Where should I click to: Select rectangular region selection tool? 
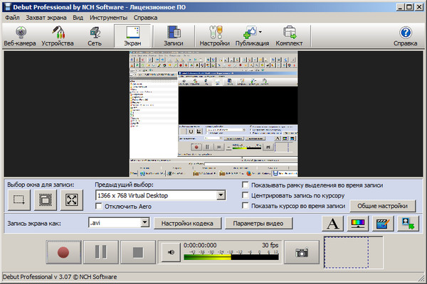point(19,200)
